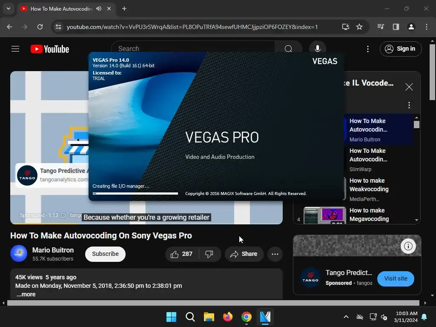This screenshot has width=436, height=327.
Task: Like the video
Action: (x=182, y=254)
